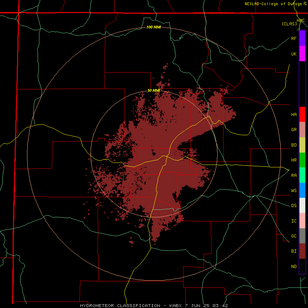Viewport: 308px width, 308px height.
Task: Click the HR legend label
Action: (294, 160)
